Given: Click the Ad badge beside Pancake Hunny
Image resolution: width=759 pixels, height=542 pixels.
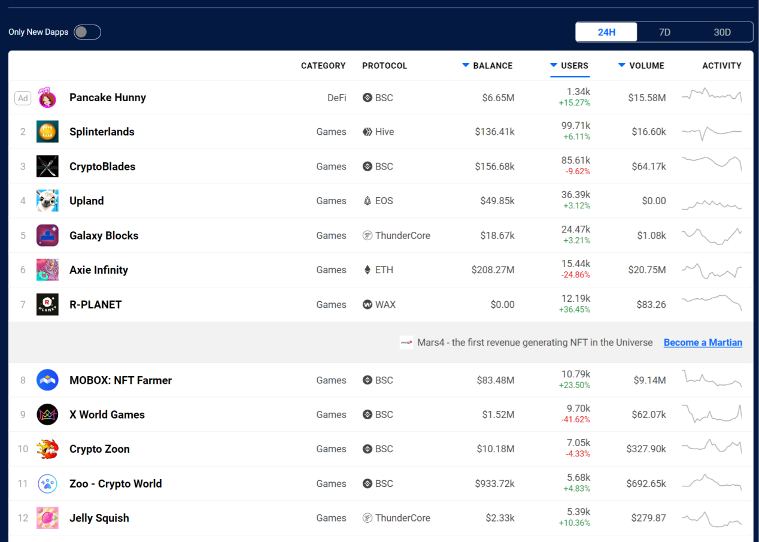Looking at the screenshot, I should [x=23, y=98].
